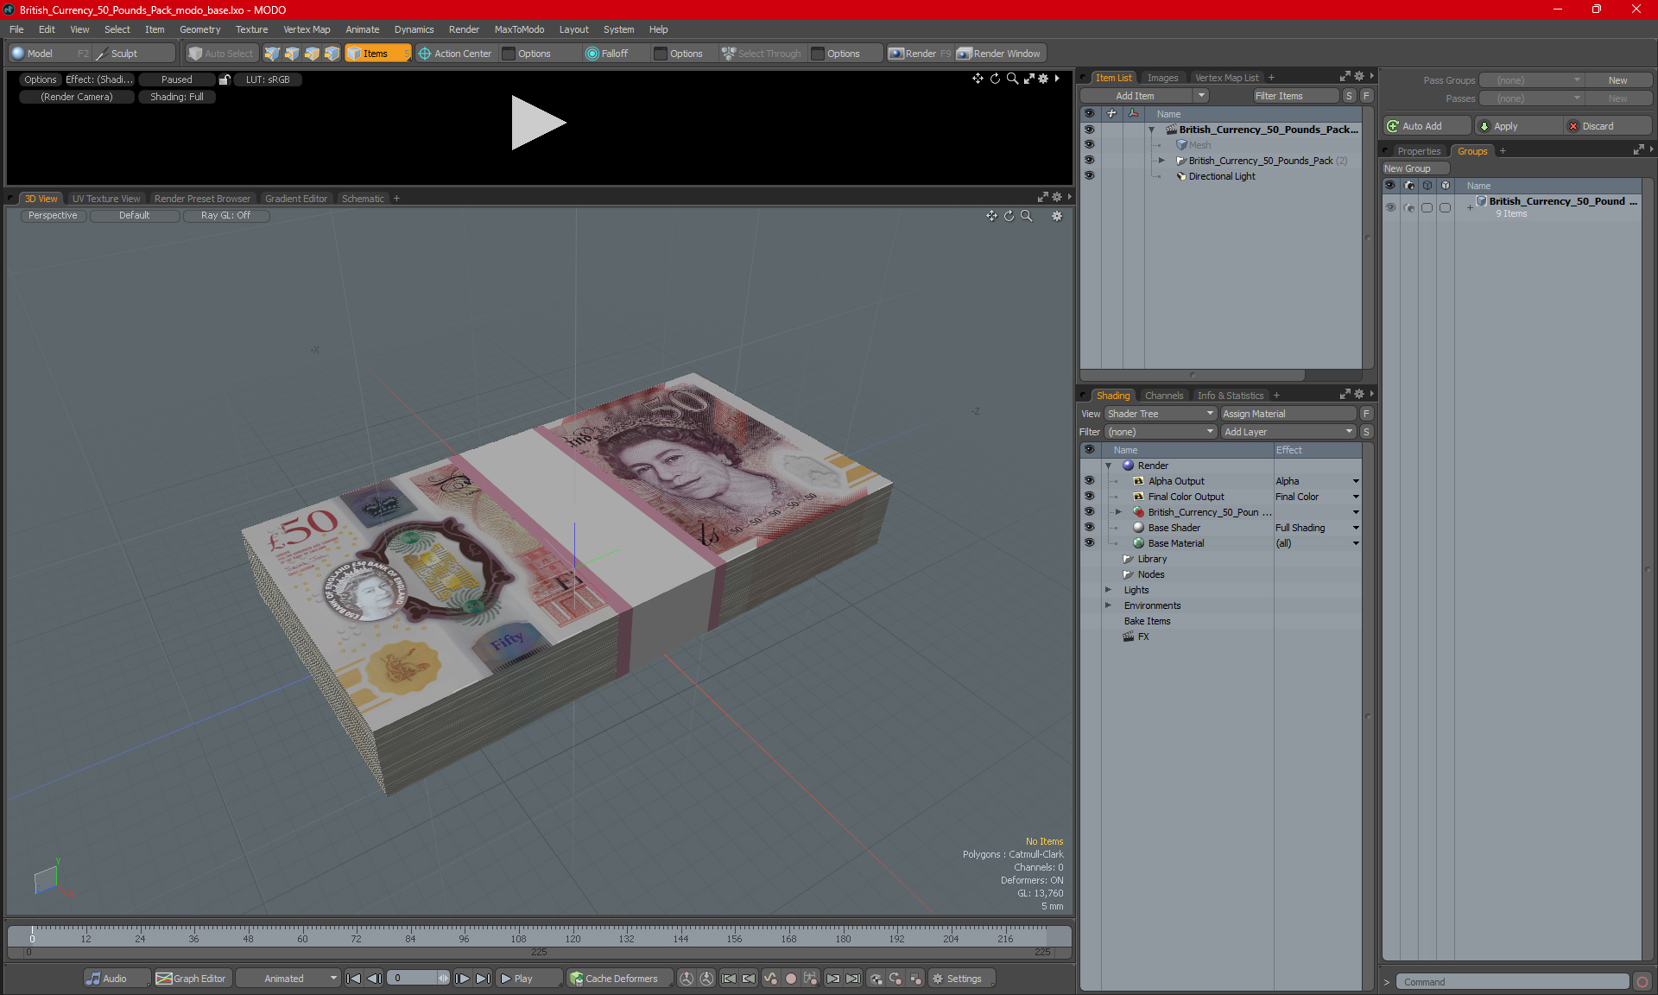This screenshot has width=1658, height=995.
Task: Hide the Alpha Output shader layer
Action: 1089,481
